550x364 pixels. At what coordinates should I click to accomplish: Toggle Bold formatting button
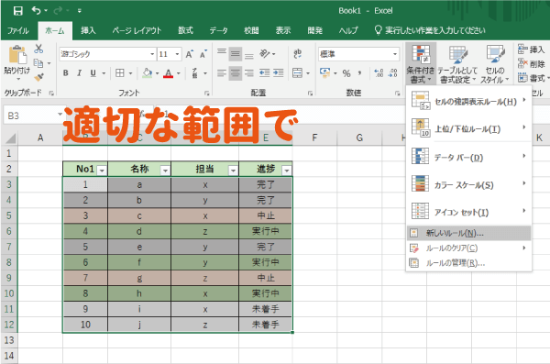tap(66, 73)
